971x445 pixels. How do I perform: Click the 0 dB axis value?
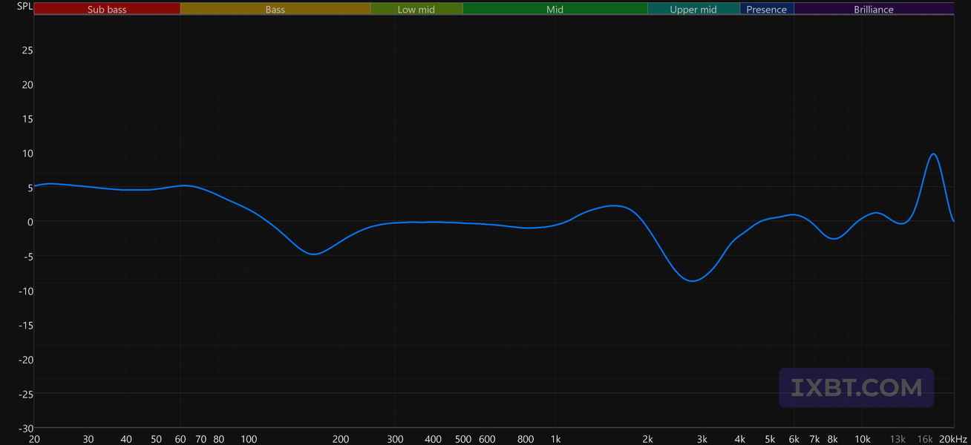(x=30, y=222)
